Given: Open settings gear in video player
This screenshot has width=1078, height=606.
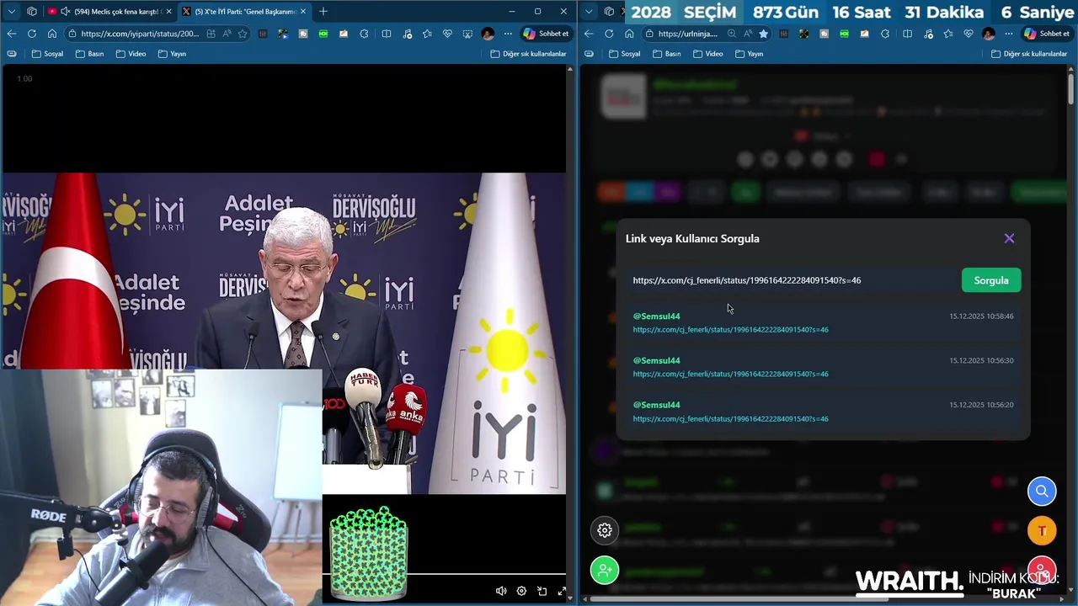Looking at the screenshot, I should click(521, 591).
